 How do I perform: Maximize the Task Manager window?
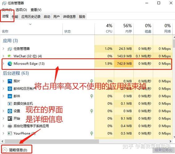point(159,3)
